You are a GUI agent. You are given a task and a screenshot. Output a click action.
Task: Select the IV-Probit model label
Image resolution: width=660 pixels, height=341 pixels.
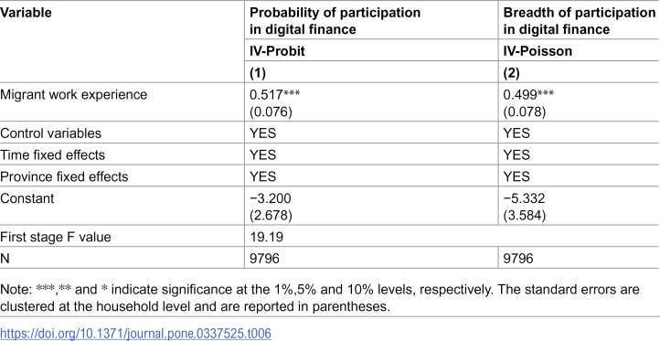click(x=276, y=51)
